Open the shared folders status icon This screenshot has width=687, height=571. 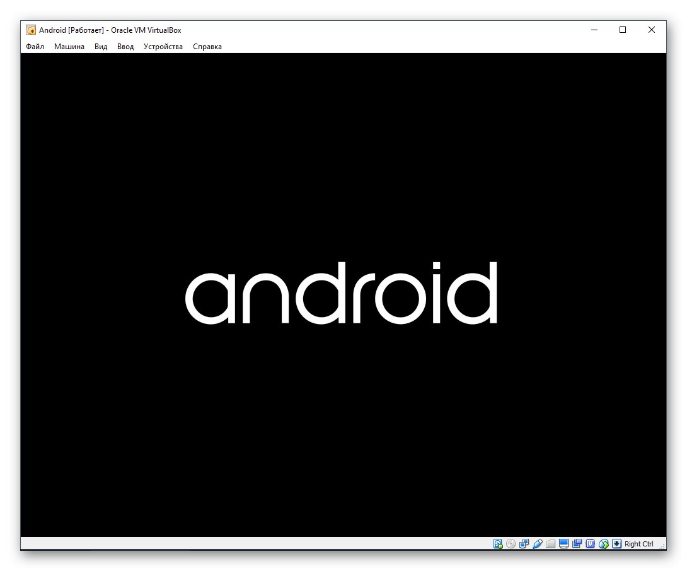[551, 544]
